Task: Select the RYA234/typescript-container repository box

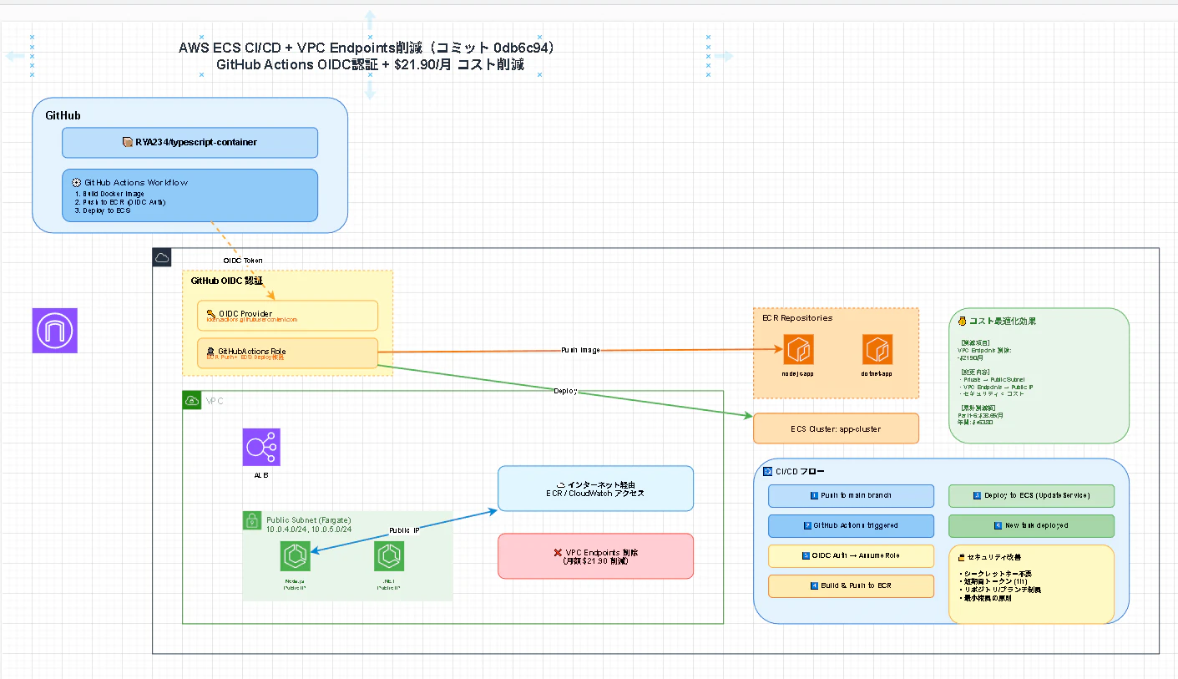Action: 190,142
